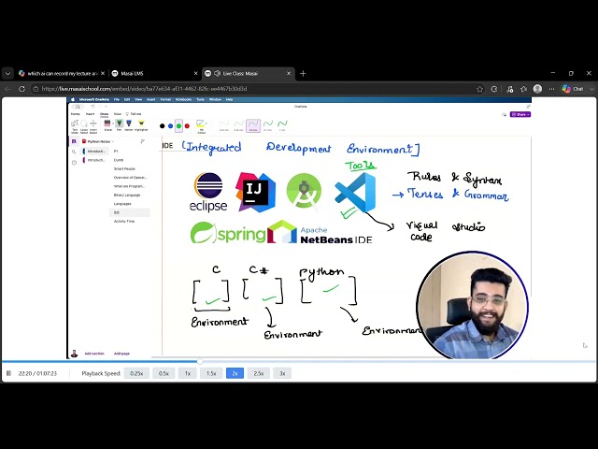Viewport: 598px width, 449px height.
Task: Click the OneNote Share button
Action: click(x=520, y=114)
